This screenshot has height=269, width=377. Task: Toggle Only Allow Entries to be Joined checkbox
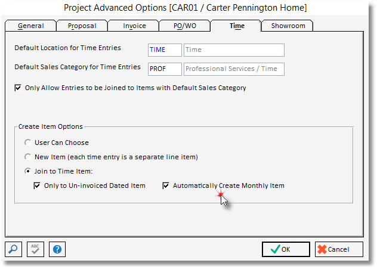click(17, 88)
